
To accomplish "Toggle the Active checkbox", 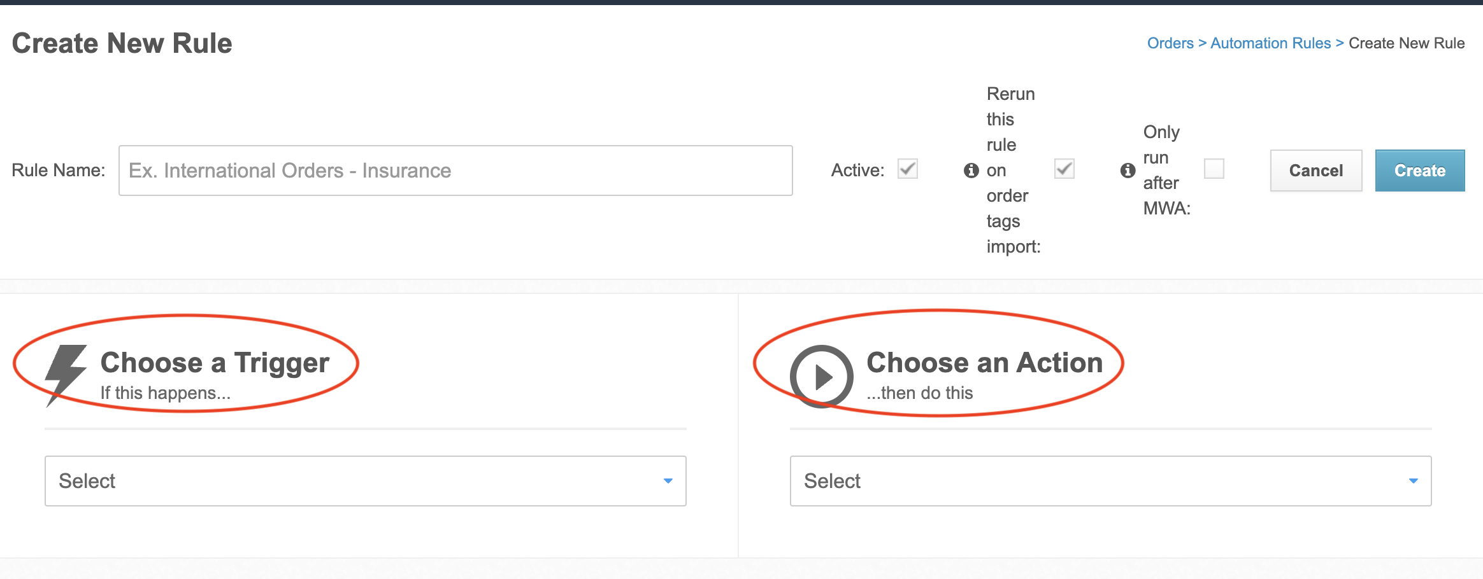I will coord(907,169).
